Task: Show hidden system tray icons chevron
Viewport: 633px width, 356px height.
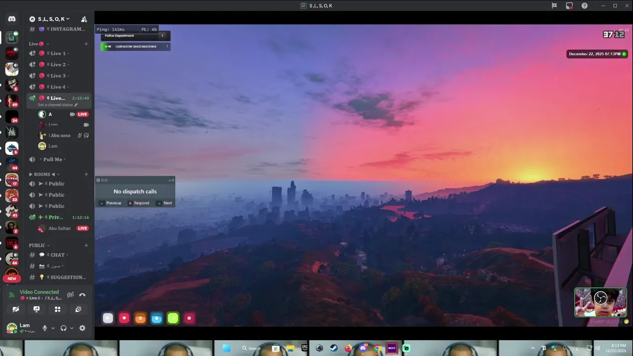Action: click(x=533, y=348)
